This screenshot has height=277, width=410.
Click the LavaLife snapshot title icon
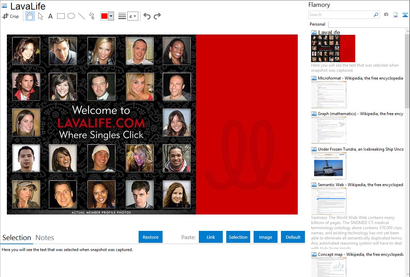(x=4, y=6)
